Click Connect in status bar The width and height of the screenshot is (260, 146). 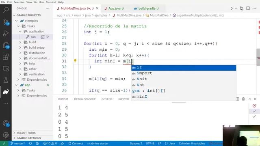pyautogui.click(x=76, y=143)
